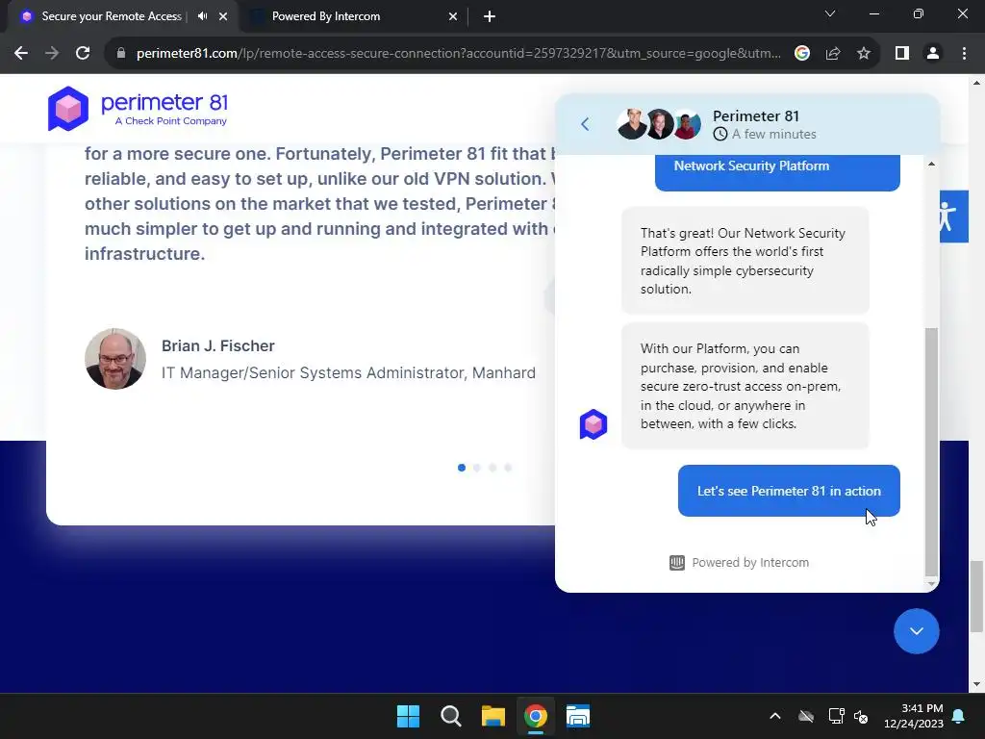Click the chat scrollbar up arrow
Screen dimensions: 985x739
(x=931, y=164)
